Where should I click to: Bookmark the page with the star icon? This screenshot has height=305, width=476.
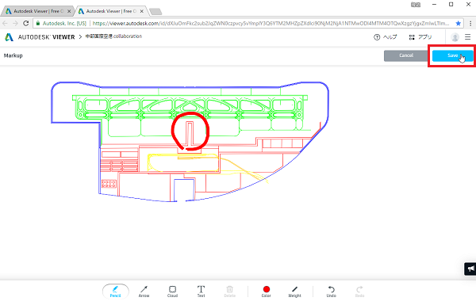tap(458, 23)
